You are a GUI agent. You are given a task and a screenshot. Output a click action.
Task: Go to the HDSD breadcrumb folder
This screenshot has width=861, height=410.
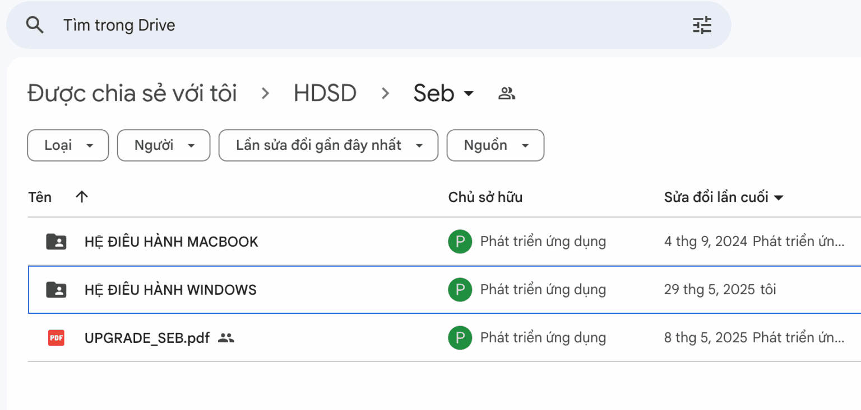[x=325, y=93]
